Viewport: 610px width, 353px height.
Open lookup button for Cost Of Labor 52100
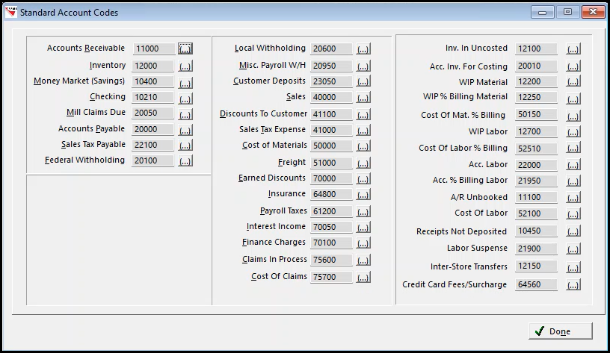[x=573, y=213]
